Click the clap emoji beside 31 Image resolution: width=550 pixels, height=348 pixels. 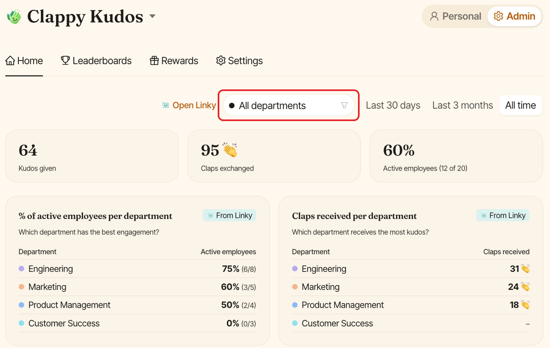click(525, 269)
